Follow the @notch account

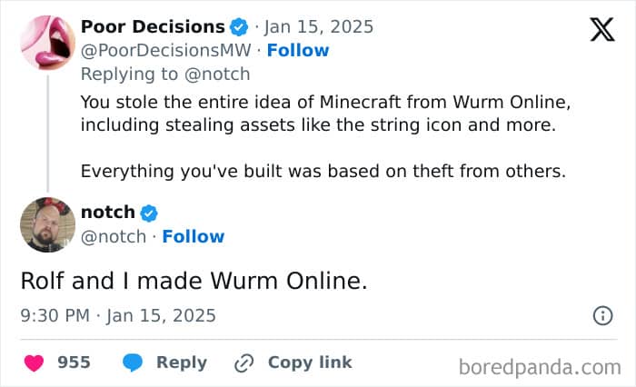click(193, 236)
